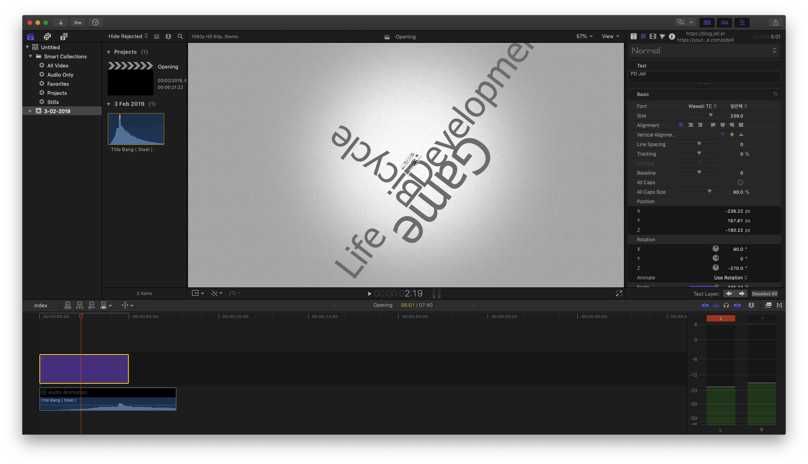Switch browser to filmstrip view
The image size is (808, 464).
click(x=168, y=36)
